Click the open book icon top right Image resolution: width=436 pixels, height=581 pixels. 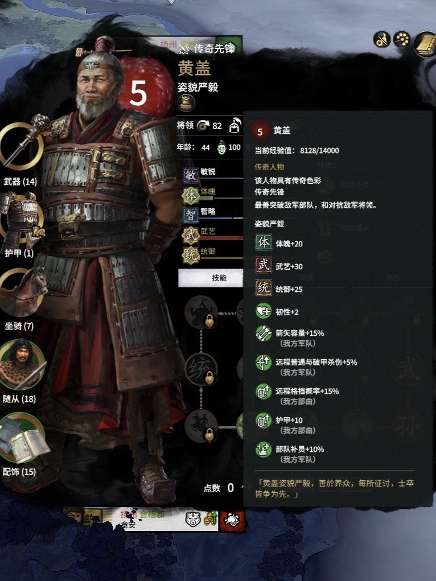pos(426,43)
